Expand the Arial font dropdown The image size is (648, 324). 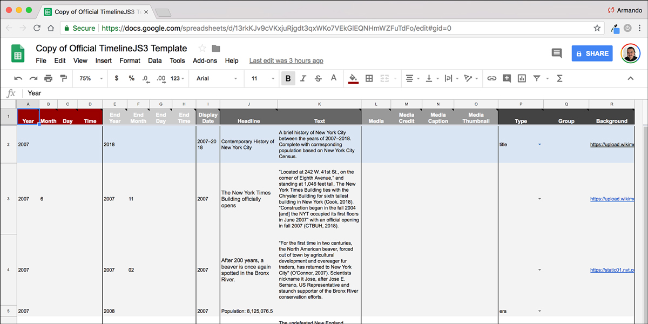tap(216, 78)
